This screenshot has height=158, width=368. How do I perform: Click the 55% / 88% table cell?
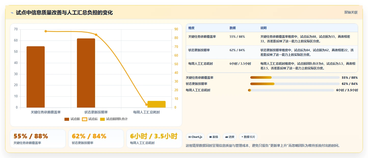coord(237,37)
